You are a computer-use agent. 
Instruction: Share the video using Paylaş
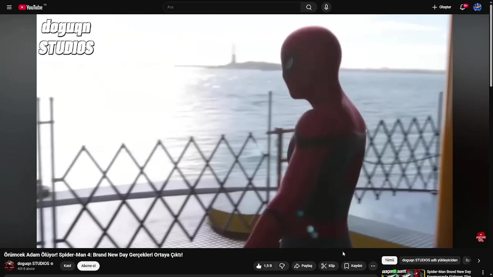pyautogui.click(x=303, y=266)
